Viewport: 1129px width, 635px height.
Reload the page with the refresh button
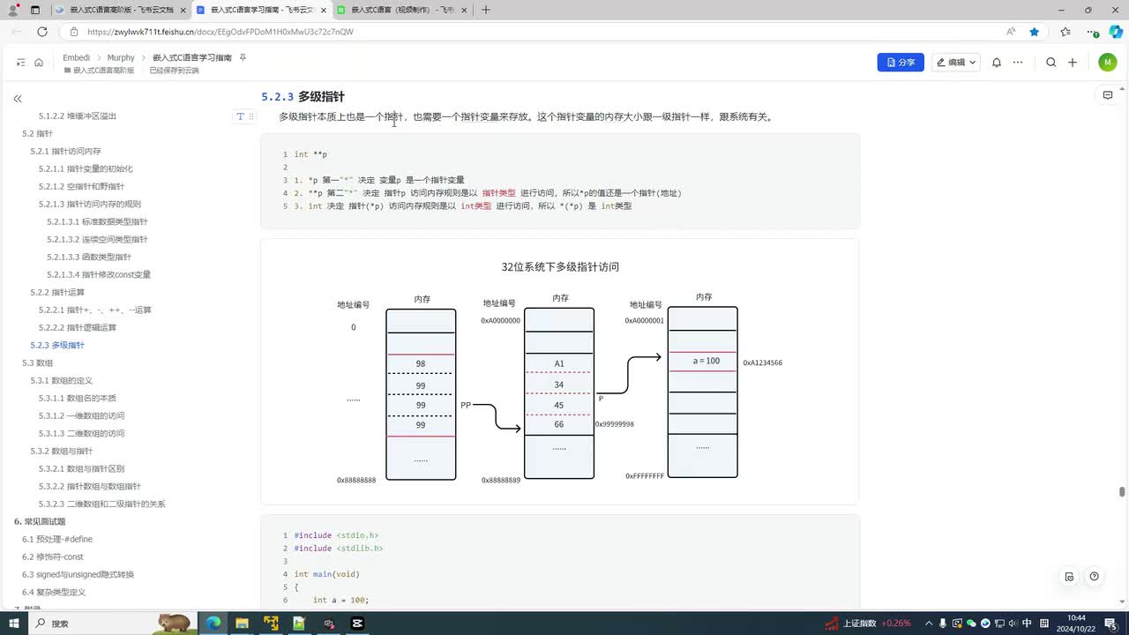41,32
